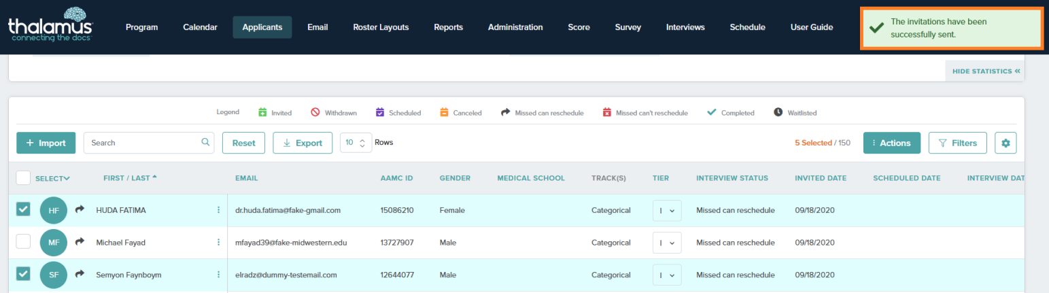Open the Interviews menu

(x=685, y=27)
